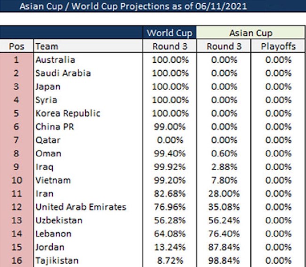Click the Korea Republic team cell
Viewport: 306px width, 267px height.
click(68, 113)
